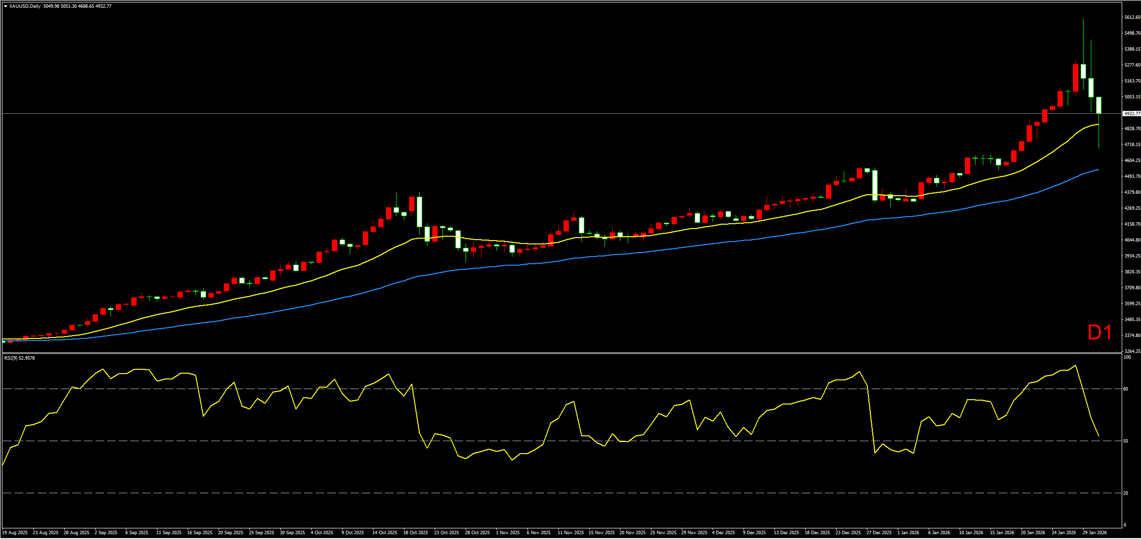
Task: Open the dropdown arrow beside XAUUSD,Daily
Action: click(5, 6)
